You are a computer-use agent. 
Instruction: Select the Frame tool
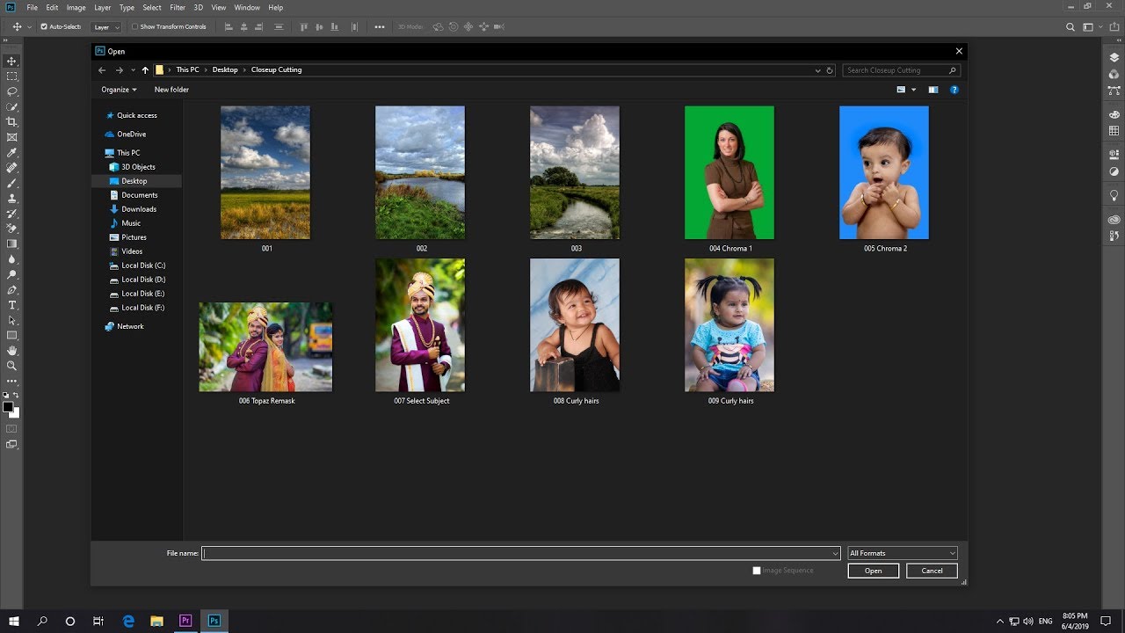(x=11, y=137)
